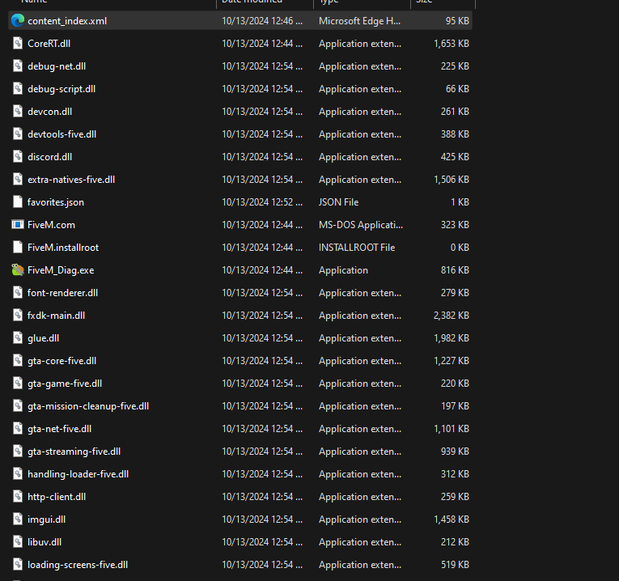Select the imgui.dll file name
Viewport: 619px width, 581px height.
point(47,520)
